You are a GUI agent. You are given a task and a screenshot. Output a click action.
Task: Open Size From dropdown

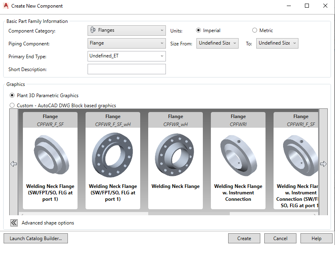coord(217,43)
